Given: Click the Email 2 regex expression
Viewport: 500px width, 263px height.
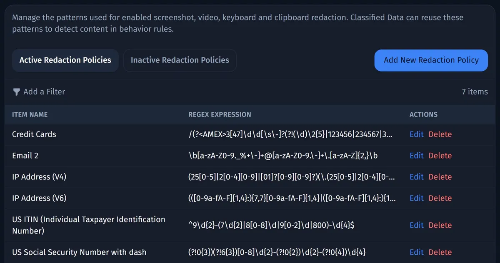Looking at the screenshot, I should 283,156.
